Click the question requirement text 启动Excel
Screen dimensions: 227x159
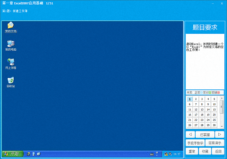point(205,47)
